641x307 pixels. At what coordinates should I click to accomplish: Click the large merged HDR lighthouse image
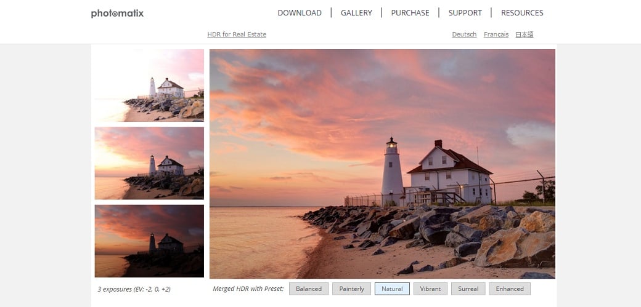pyautogui.click(x=382, y=164)
